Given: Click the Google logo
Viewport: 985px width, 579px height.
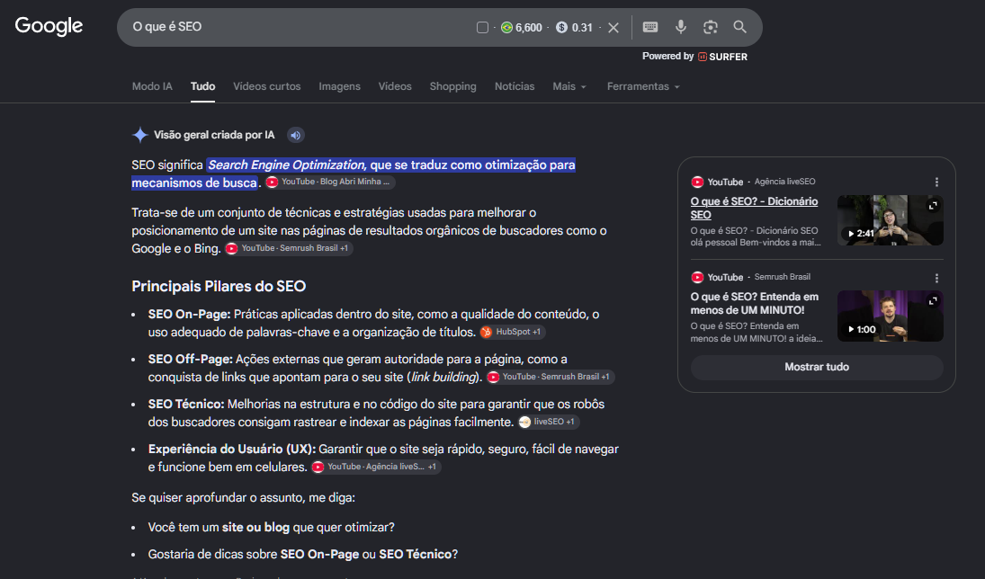Looking at the screenshot, I should [x=49, y=26].
